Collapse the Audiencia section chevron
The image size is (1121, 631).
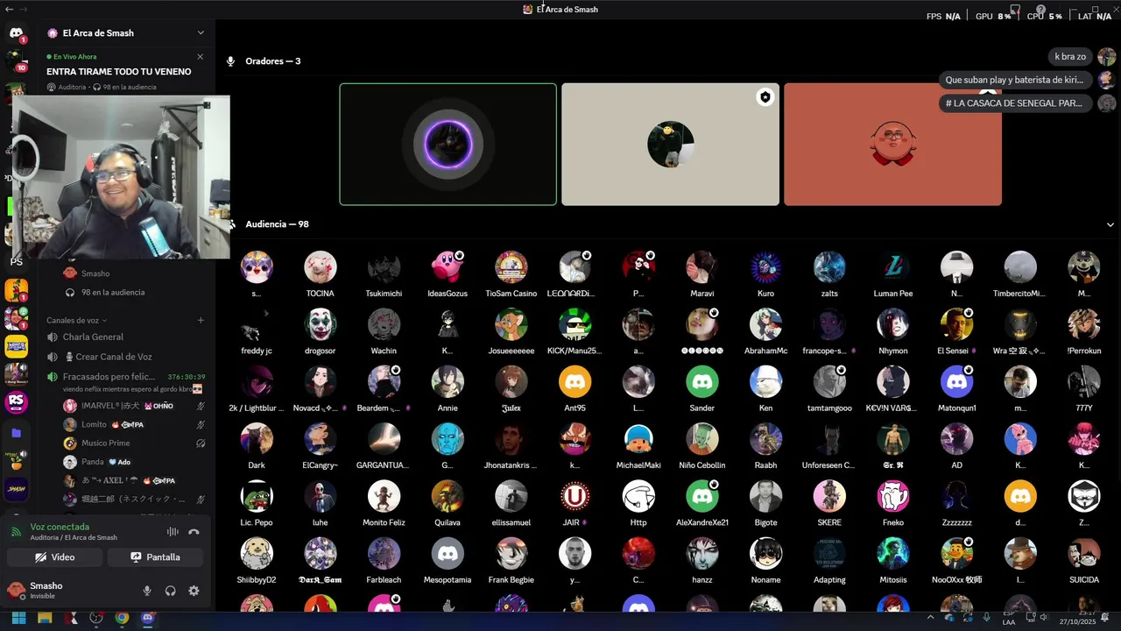tap(1110, 224)
